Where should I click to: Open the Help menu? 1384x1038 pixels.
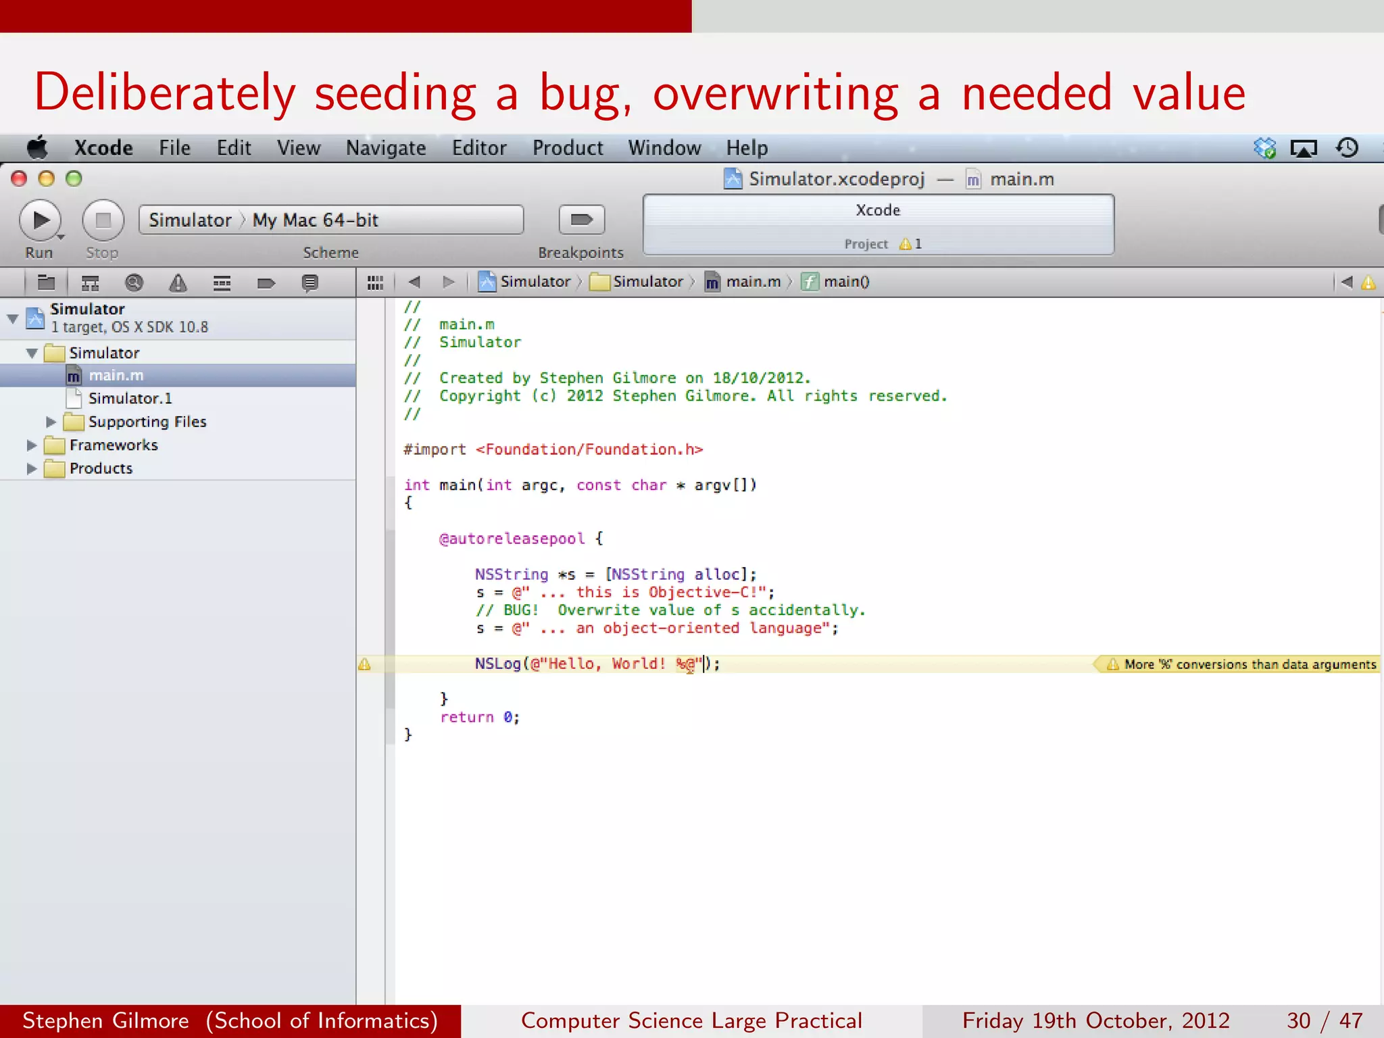747,147
